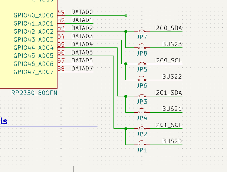The image size is (227, 172).
Task: Pick the JP1 jumper symbol
Action: pos(142,144)
